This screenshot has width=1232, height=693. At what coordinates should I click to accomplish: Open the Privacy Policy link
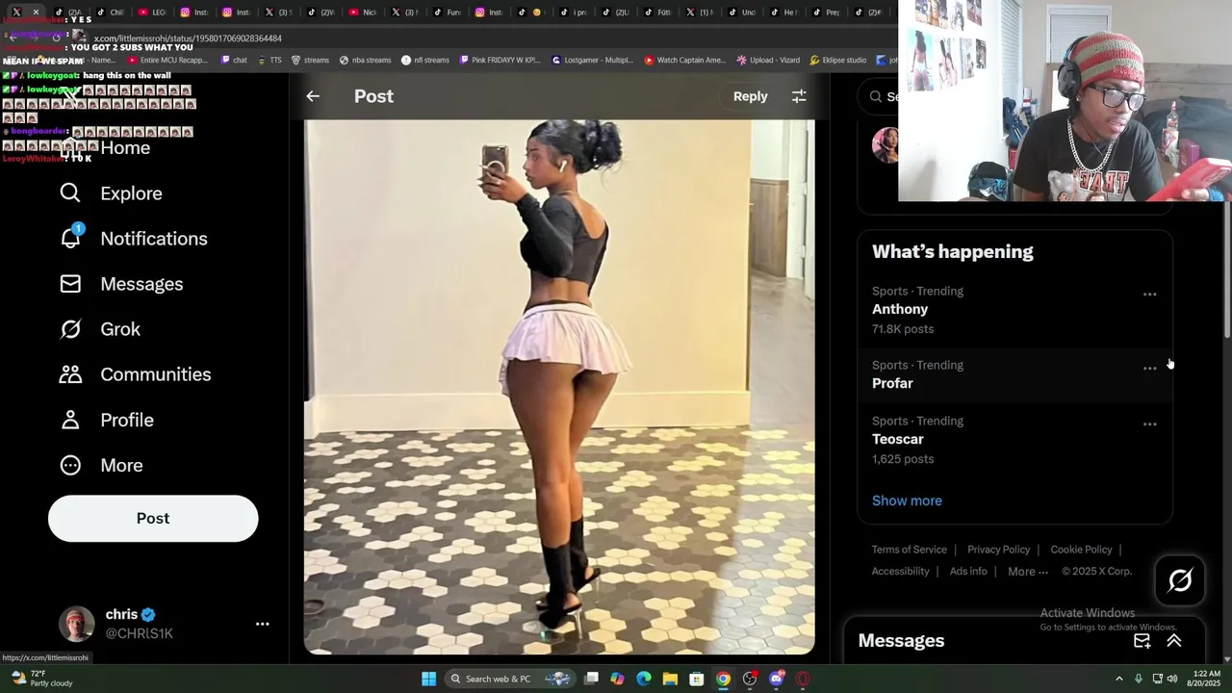click(x=998, y=550)
